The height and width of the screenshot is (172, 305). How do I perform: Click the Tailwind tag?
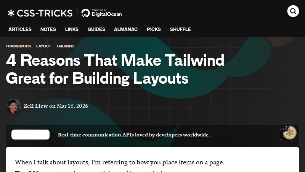tap(65, 46)
